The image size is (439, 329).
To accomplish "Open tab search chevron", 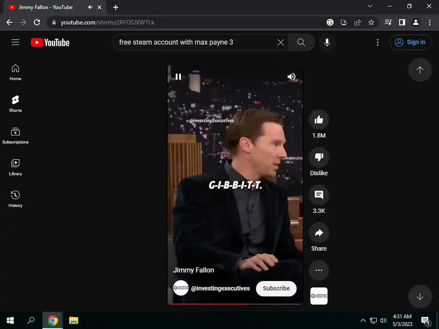I will [x=370, y=6].
